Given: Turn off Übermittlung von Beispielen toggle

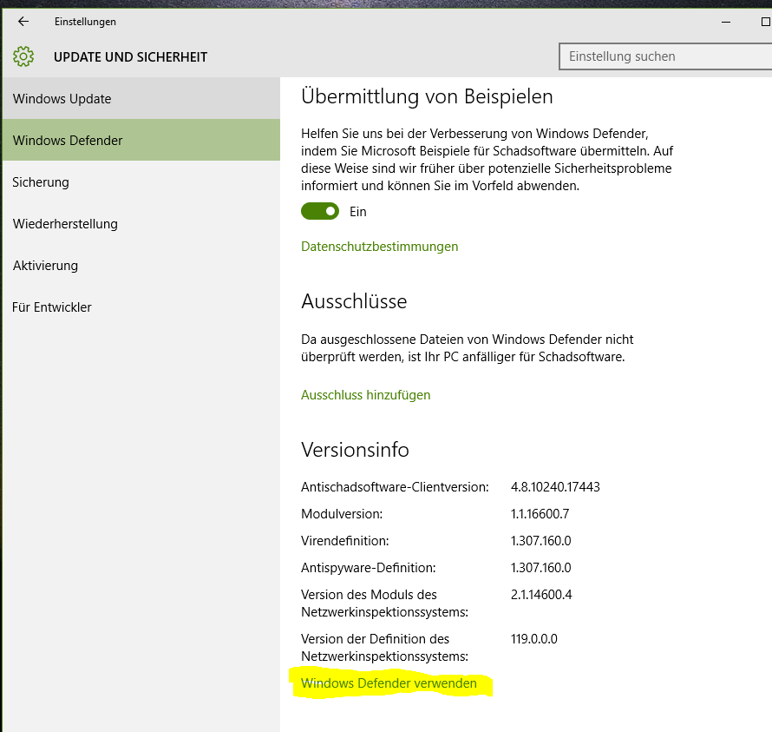Looking at the screenshot, I should (x=320, y=211).
